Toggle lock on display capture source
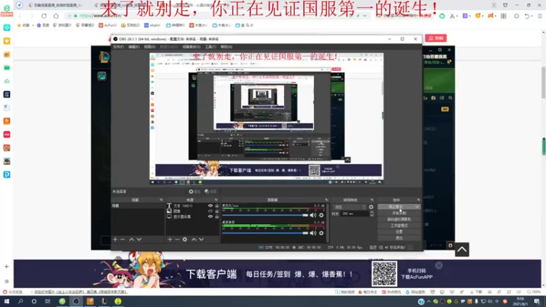This screenshot has width=546, height=307. tap(216, 216)
